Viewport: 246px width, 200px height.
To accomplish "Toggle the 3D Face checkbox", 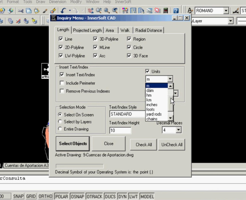I will 129,56.
